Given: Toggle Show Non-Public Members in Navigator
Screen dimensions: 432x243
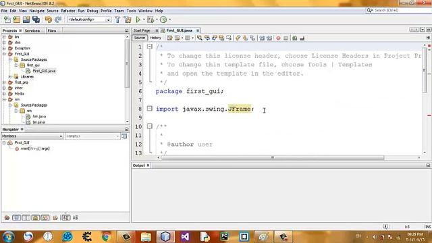Looking at the screenshot, I should [x=36, y=217].
